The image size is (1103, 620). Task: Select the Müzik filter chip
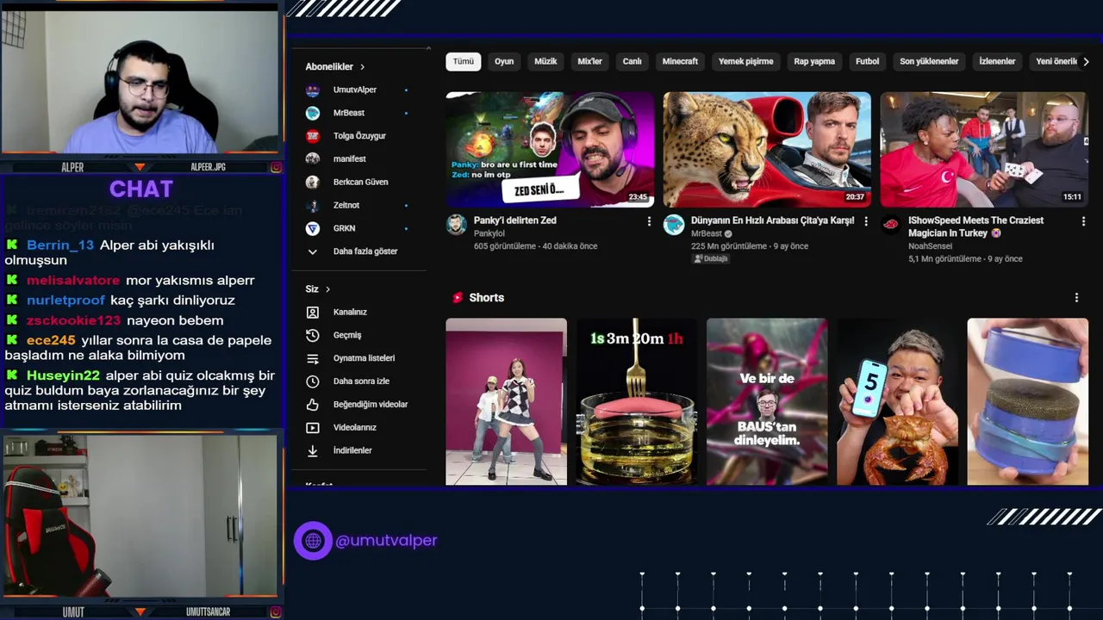[545, 61]
